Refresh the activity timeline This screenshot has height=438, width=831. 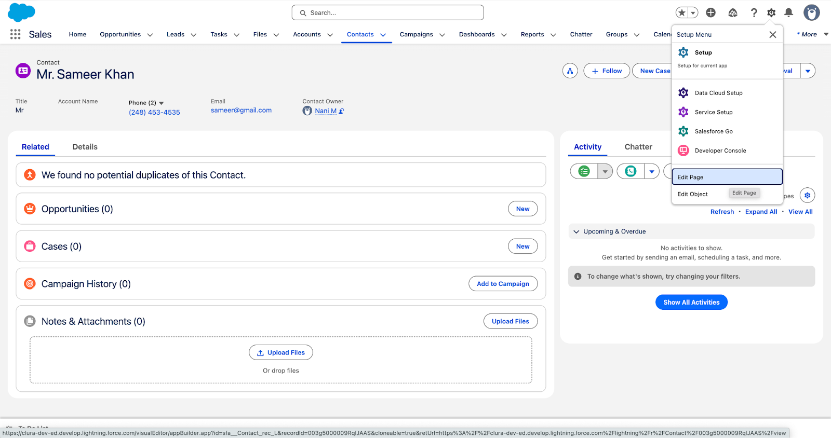click(x=722, y=212)
